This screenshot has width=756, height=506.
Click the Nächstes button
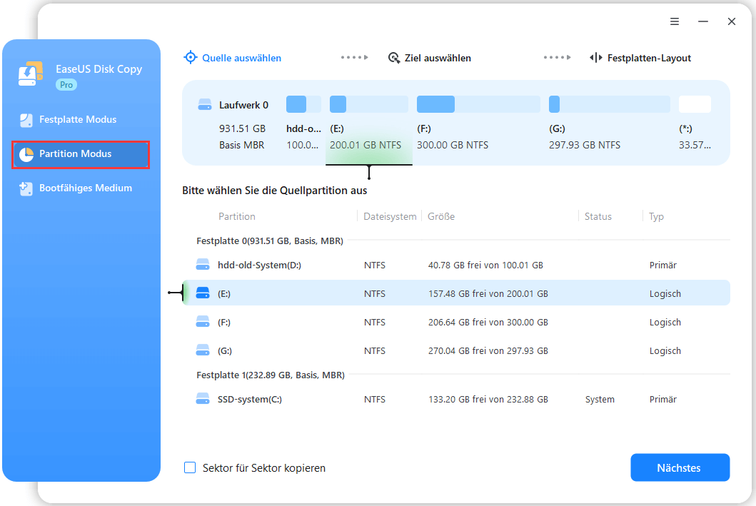(x=680, y=467)
